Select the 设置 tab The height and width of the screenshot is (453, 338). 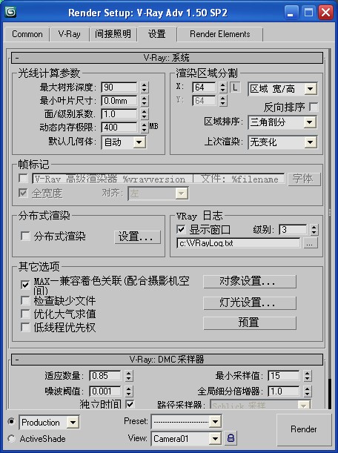coord(157,34)
